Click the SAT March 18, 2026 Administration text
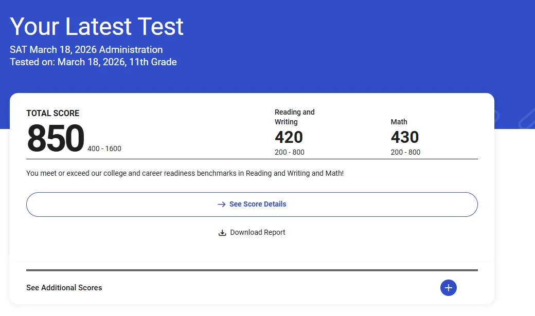 point(86,50)
